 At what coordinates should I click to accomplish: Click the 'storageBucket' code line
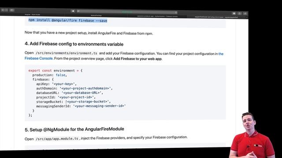pos(74,101)
